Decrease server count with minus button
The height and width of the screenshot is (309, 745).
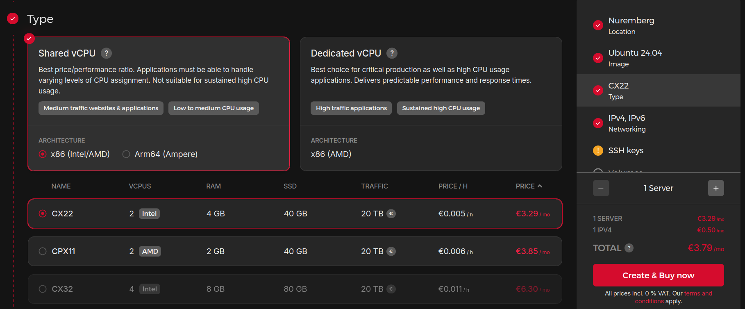pos(601,188)
